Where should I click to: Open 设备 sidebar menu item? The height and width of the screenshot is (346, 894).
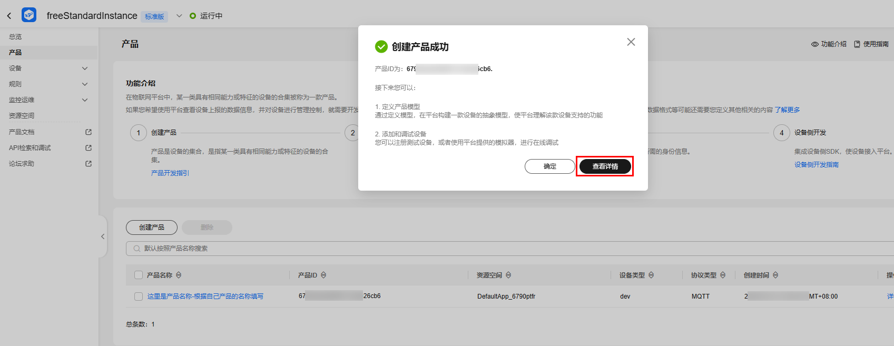coord(15,68)
